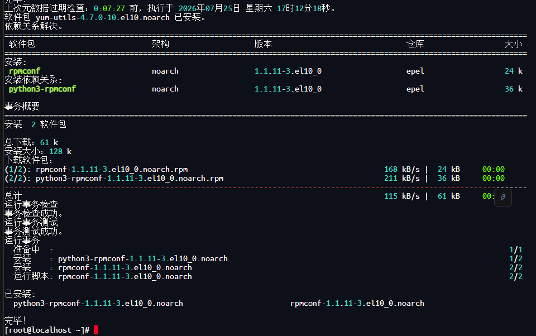
Task: Click the lightning bolt quick-action icon
Action: 503,197
